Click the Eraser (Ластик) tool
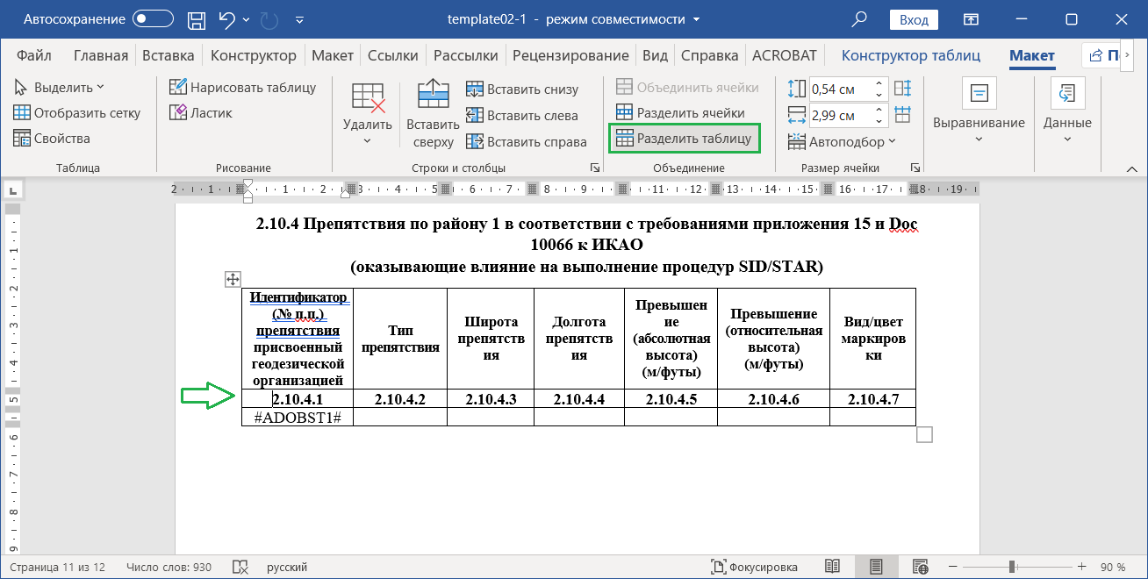This screenshot has width=1148, height=579. point(200,113)
